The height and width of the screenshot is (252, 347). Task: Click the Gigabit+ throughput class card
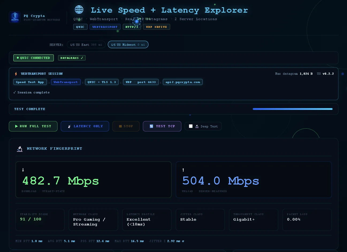pos(253,220)
